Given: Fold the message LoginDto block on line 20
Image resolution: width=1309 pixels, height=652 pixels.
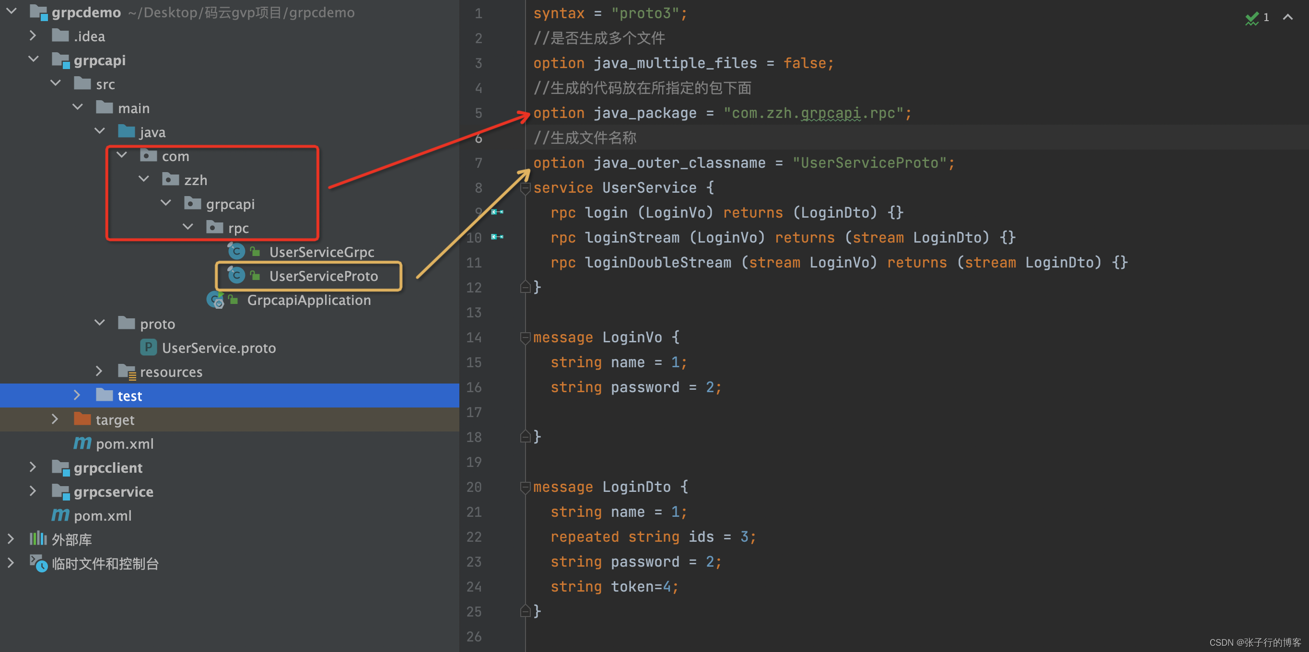Looking at the screenshot, I should (x=526, y=488).
